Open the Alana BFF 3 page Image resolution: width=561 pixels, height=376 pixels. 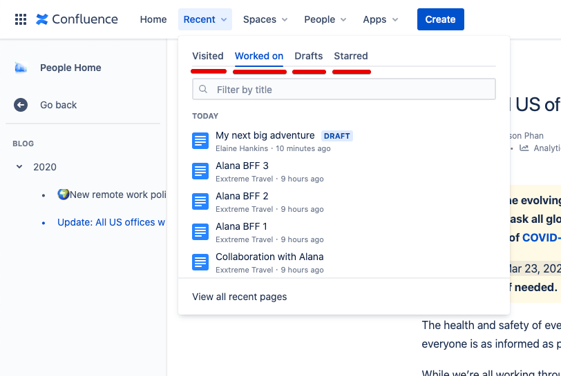242,166
